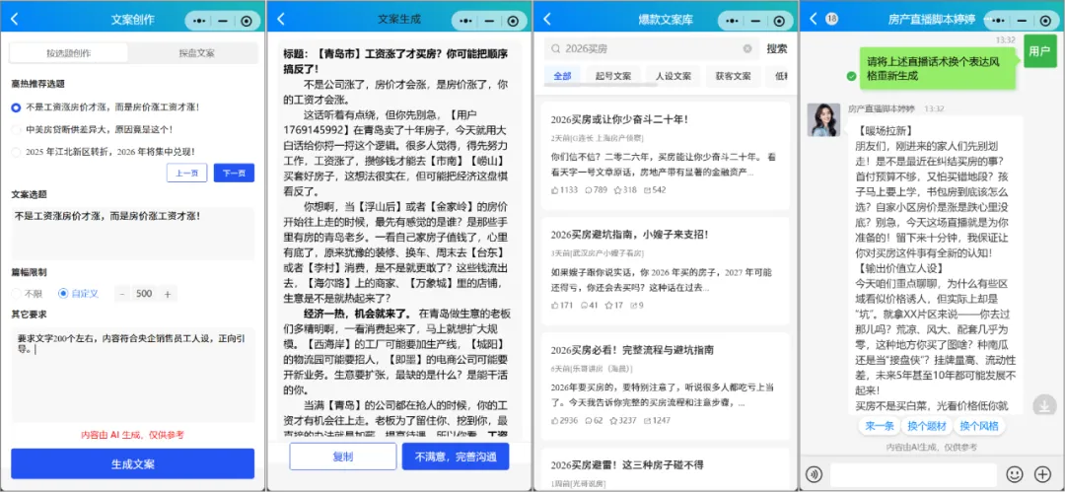
Task: Go back from the 文案创作 screen
Action: coord(15,20)
